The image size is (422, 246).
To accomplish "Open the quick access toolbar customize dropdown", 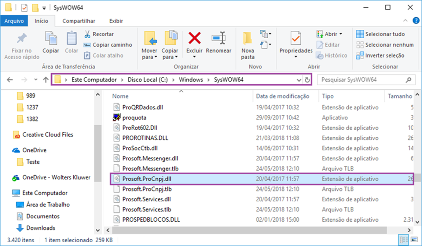I will [x=44, y=8].
